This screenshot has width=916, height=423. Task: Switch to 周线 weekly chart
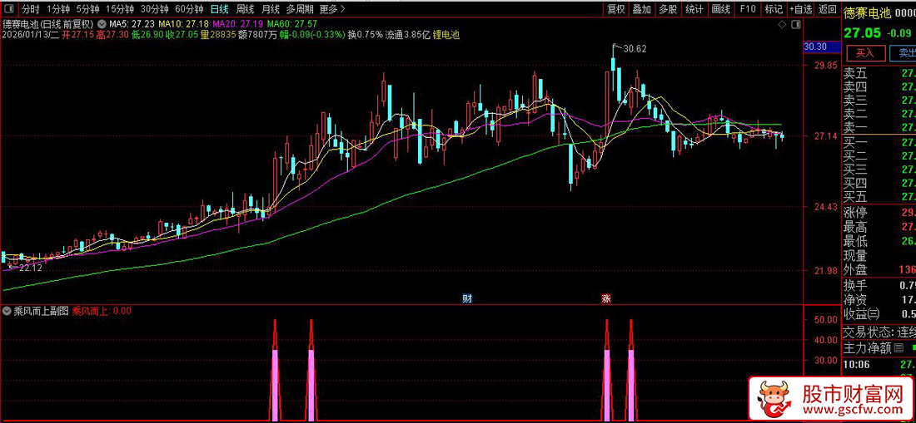[245, 9]
